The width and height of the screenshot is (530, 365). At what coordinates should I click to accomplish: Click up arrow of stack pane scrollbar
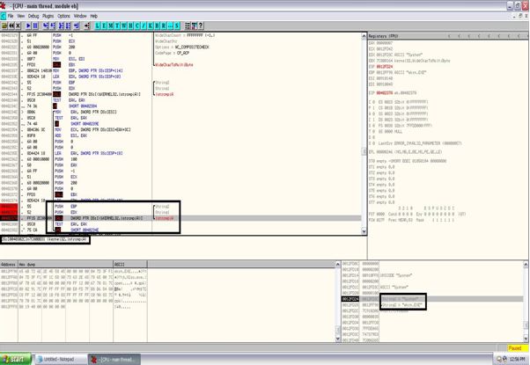tap(526, 264)
